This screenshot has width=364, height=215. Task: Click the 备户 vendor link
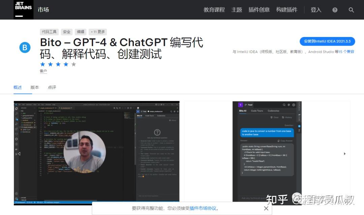point(43,71)
